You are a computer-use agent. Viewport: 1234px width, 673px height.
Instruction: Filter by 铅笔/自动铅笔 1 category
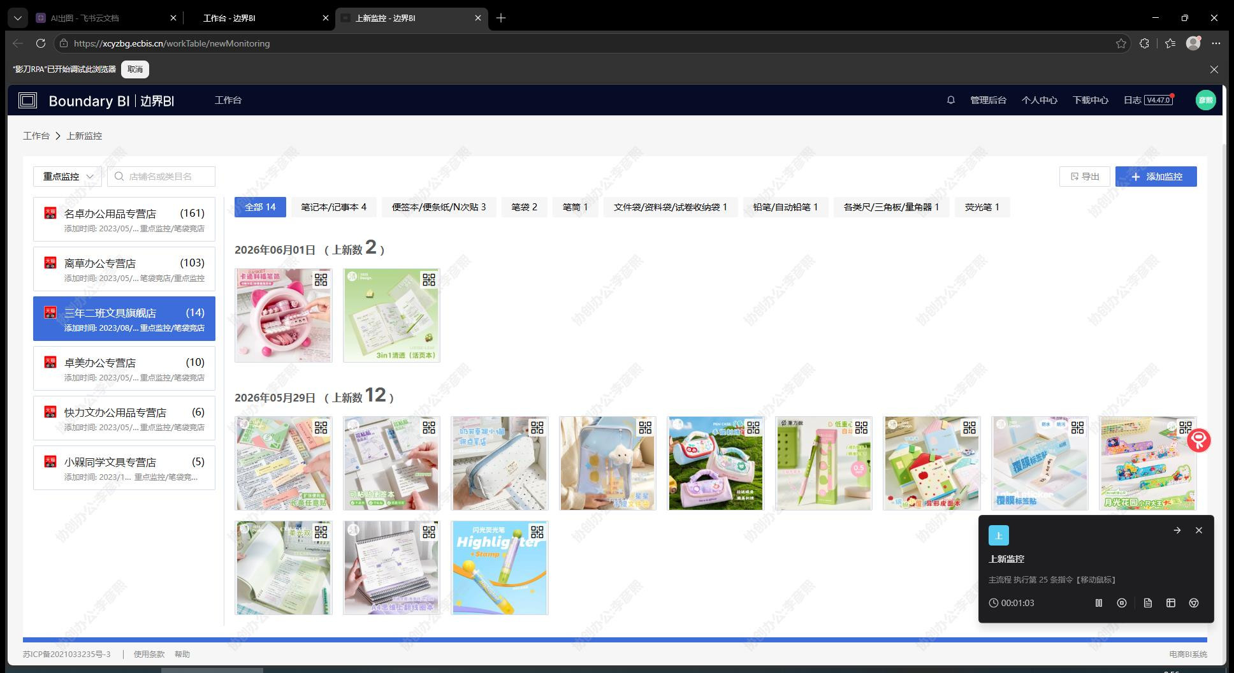point(785,207)
